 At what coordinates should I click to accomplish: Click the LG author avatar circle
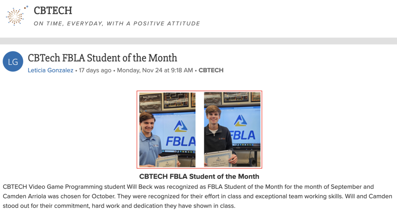click(13, 61)
